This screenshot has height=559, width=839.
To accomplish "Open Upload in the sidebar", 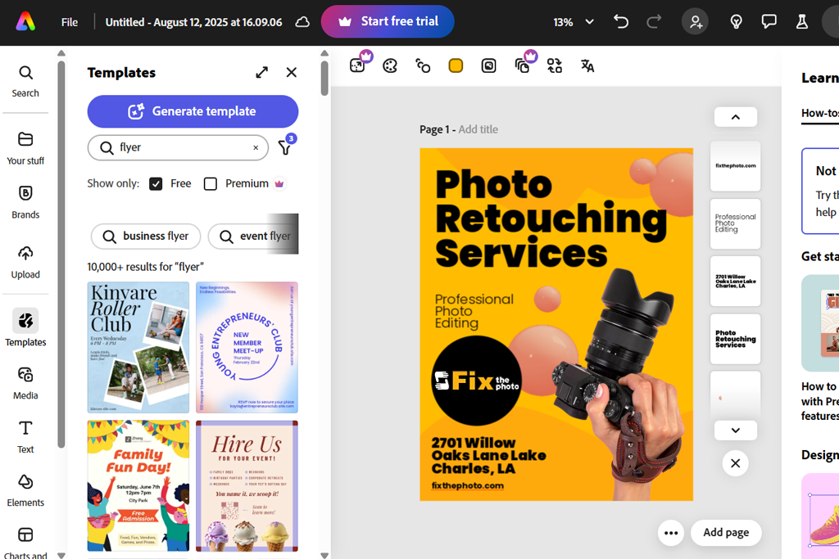I will [x=25, y=263].
